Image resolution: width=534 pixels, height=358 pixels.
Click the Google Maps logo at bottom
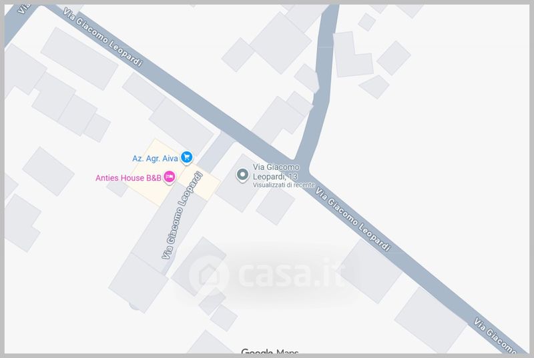(270, 351)
